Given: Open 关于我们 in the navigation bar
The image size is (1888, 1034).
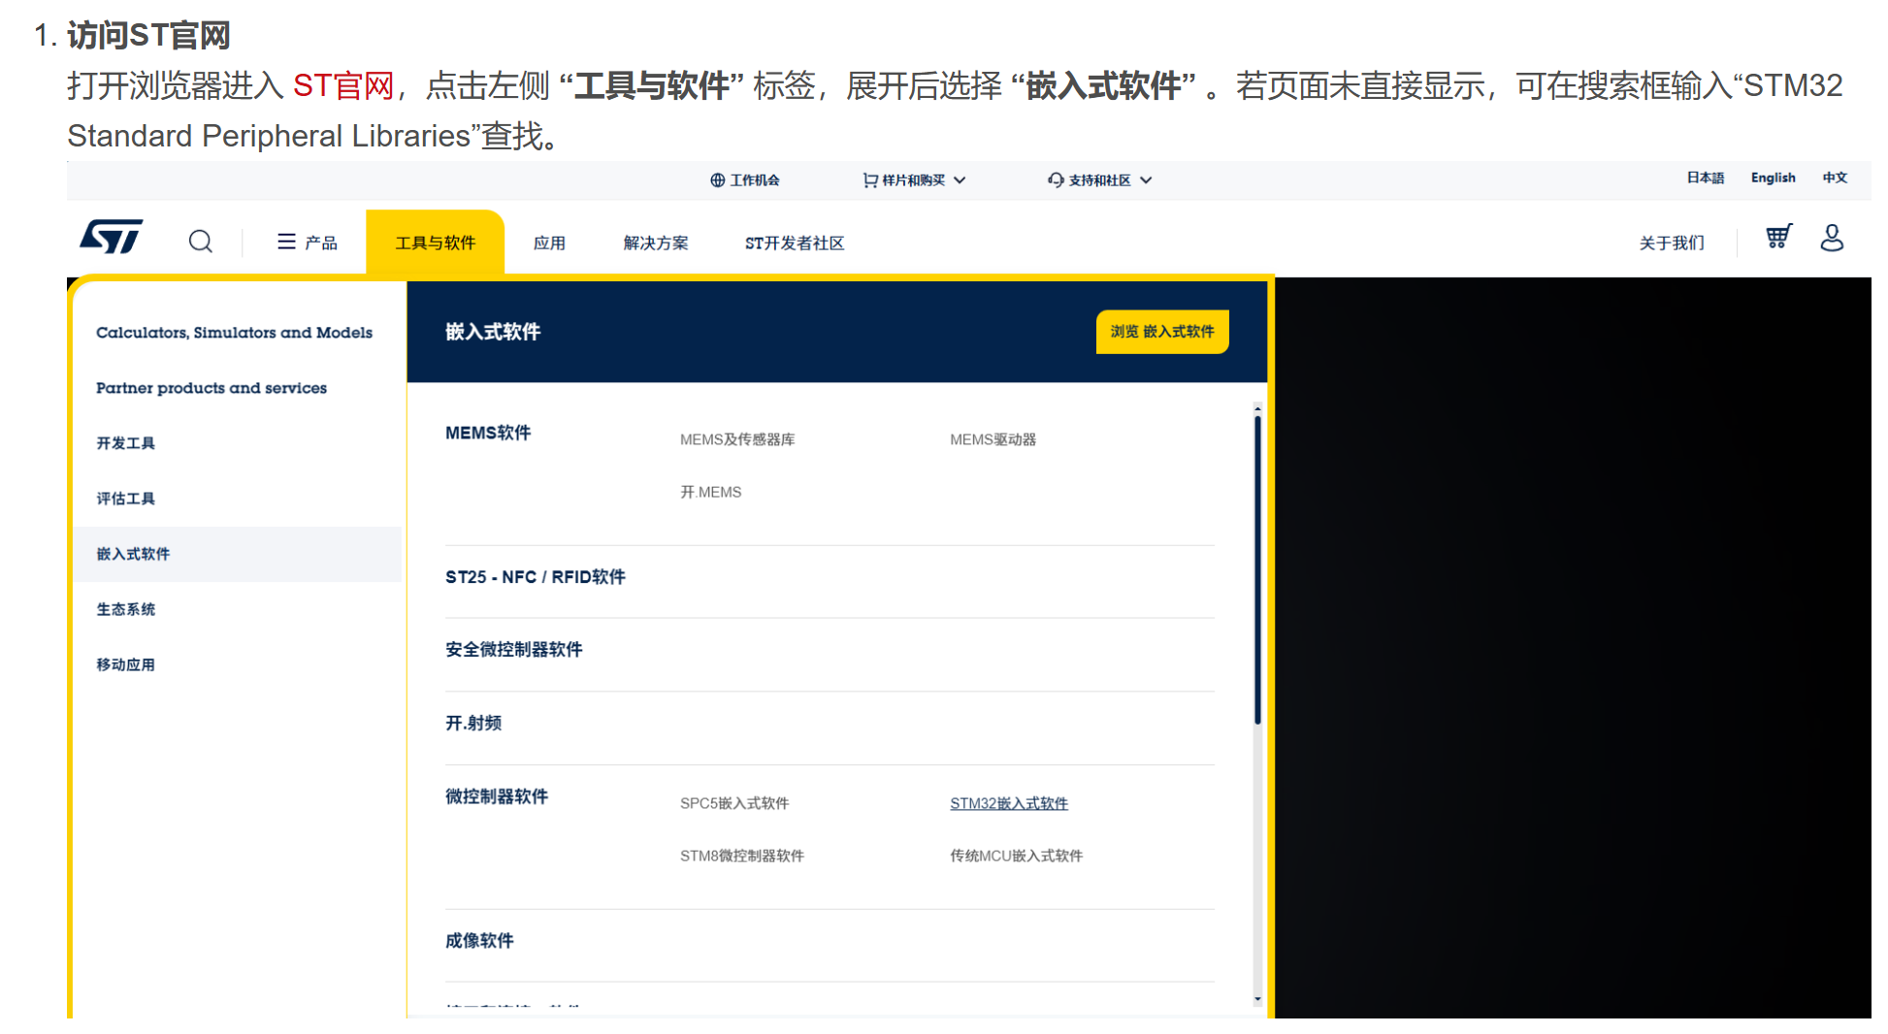Looking at the screenshot, I should click(x=1672, y=242).
